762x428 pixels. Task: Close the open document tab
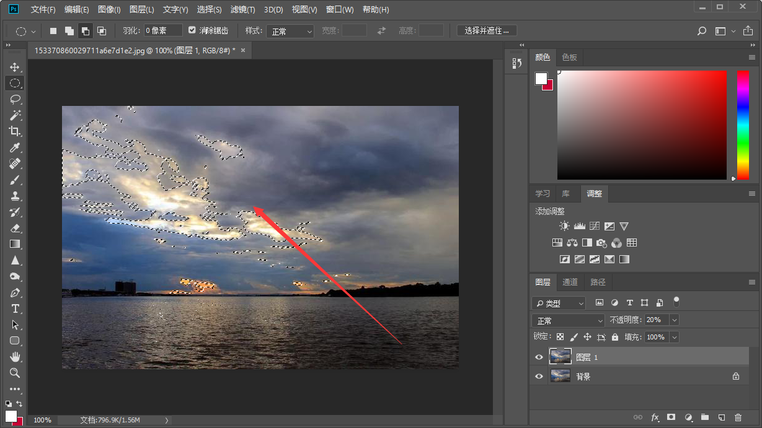point(243,50)
